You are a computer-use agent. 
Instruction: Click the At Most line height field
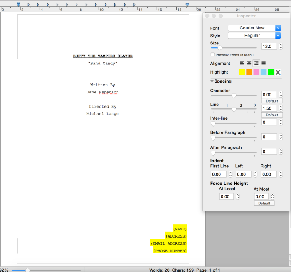[261, 196]
